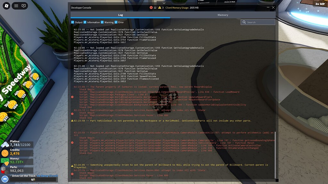Click the chevron above the Developer Console
328x184 pixels.
pyautogui.click(x=164, y=3)
